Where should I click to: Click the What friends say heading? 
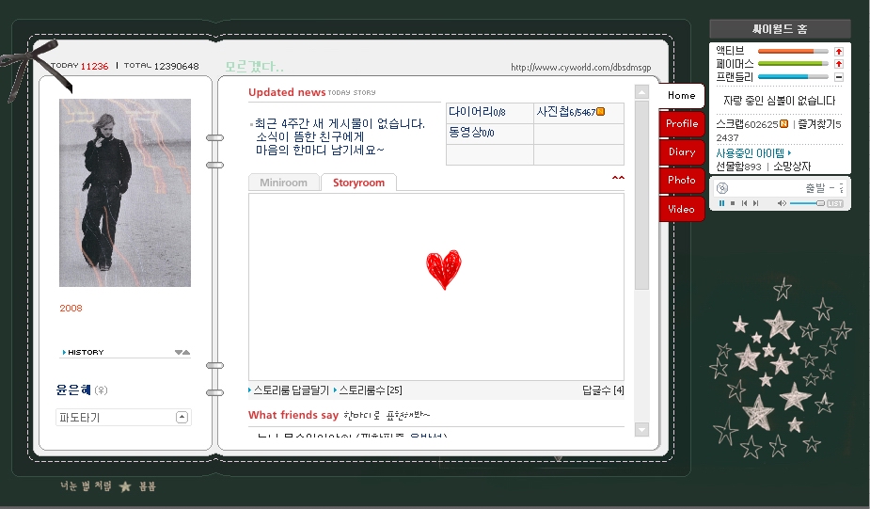click(293, 415)
